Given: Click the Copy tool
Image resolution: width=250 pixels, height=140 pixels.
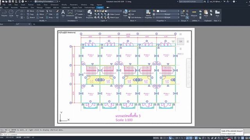Looking at the screenshot, I should pos(30,14).
